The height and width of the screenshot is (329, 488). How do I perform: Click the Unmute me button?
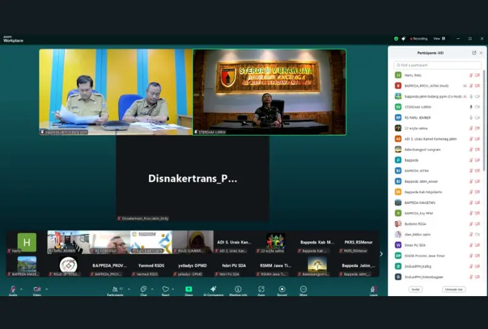pyautogui.click(x=453, y=289)
